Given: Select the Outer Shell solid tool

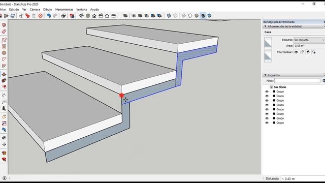Looking at the screenshot, I should [x=125, y=16].
